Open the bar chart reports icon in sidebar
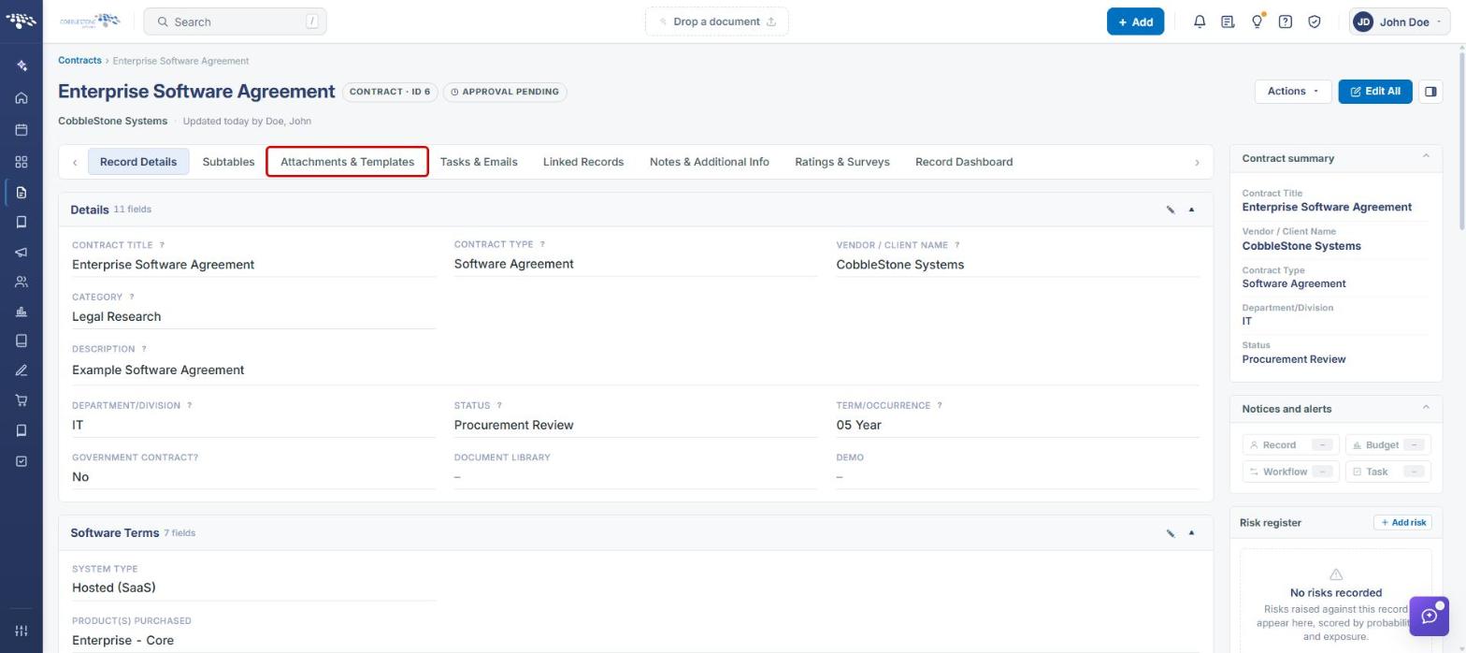This screenshot has width=1466, height=653. 22,312
